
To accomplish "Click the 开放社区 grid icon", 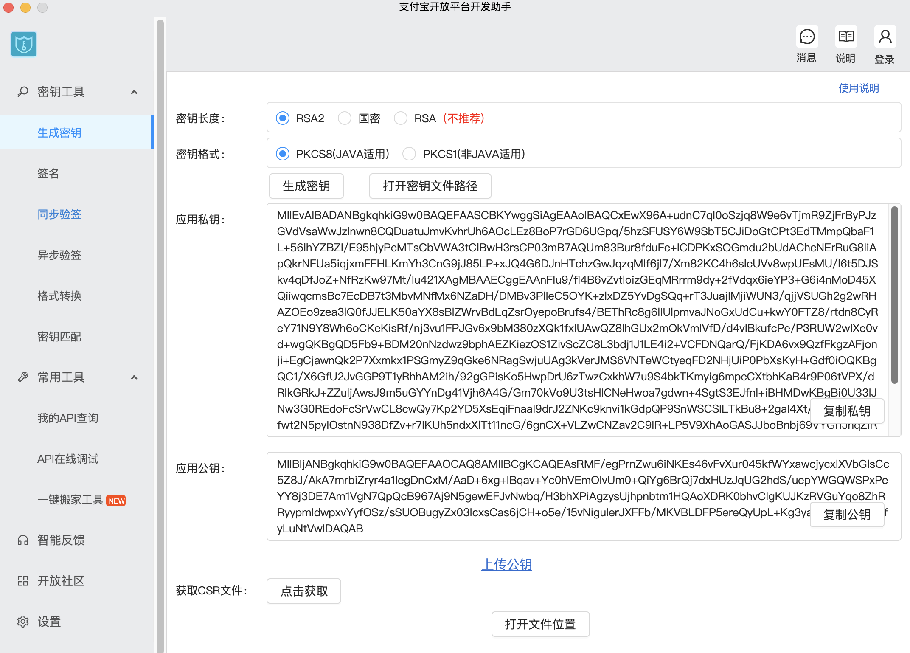I will [23, 581].
